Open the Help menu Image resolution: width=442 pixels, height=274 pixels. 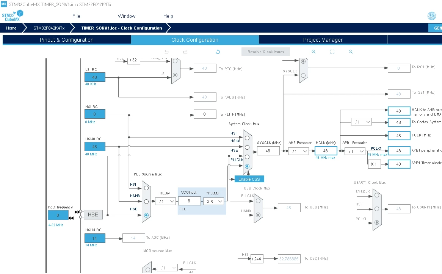click(168, 16)
